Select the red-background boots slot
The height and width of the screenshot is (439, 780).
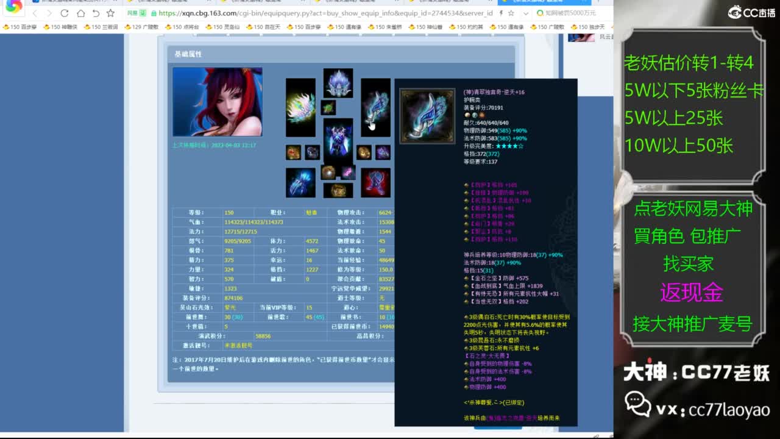(x=375, y=182)
